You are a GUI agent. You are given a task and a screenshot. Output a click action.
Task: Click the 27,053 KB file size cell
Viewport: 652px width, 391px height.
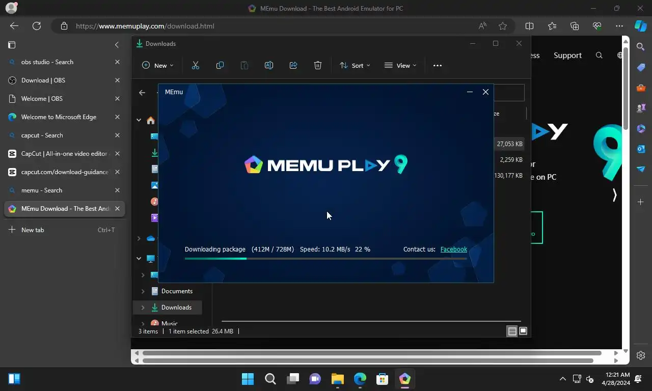coord(509,144)
